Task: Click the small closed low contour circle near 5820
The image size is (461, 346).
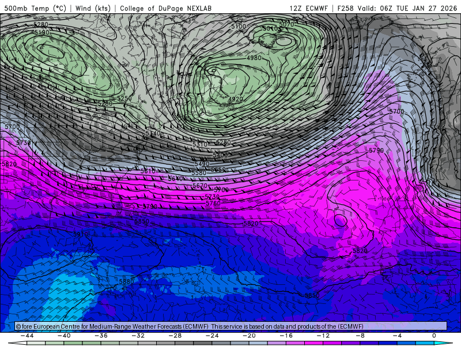Action: [341, 220]
